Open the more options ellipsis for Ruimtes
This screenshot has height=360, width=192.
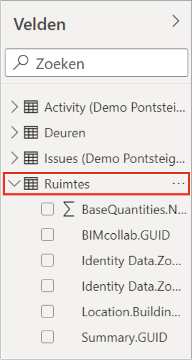179,183
